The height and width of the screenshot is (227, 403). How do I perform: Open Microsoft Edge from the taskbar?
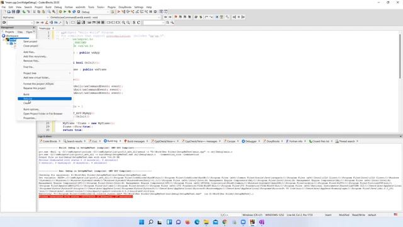197,222
